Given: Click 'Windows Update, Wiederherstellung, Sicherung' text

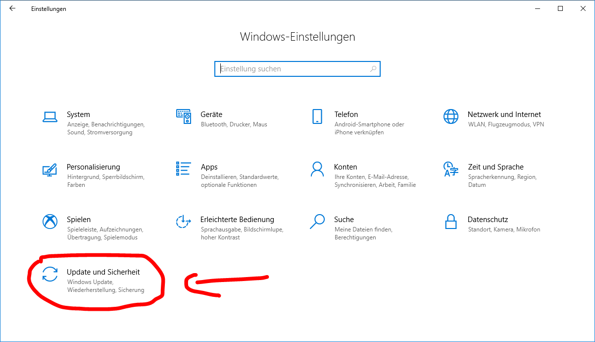Looking at the screenshot, I should [x=105, y=286].
